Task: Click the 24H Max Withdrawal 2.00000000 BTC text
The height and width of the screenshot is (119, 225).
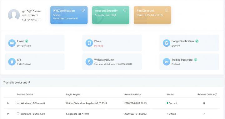Action: coord(113,64)
